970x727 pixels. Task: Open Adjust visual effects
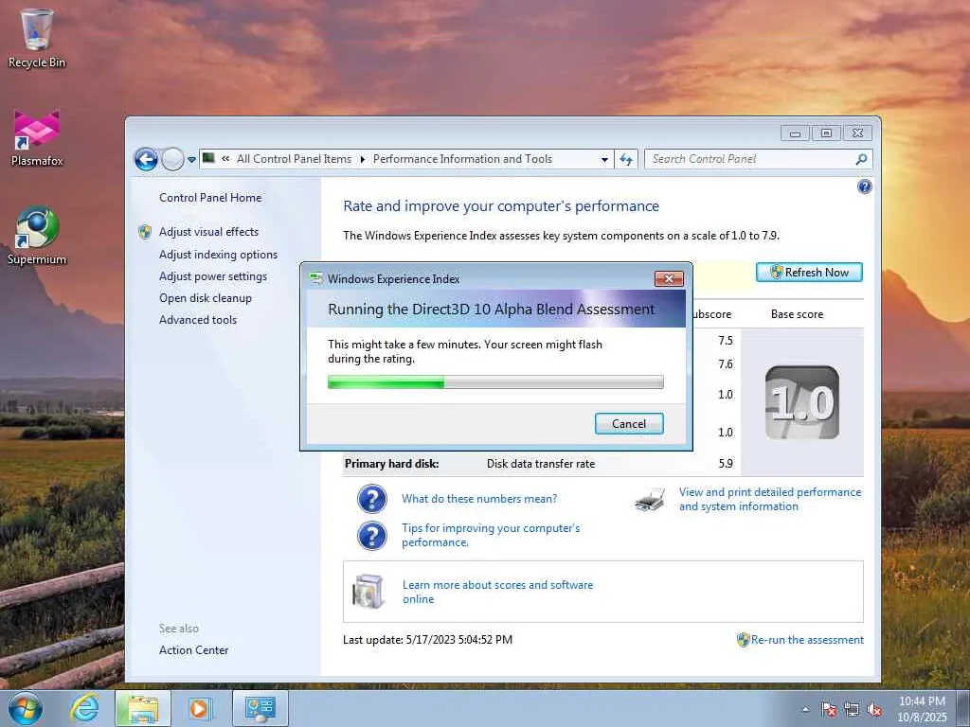(x=208, y=232)
